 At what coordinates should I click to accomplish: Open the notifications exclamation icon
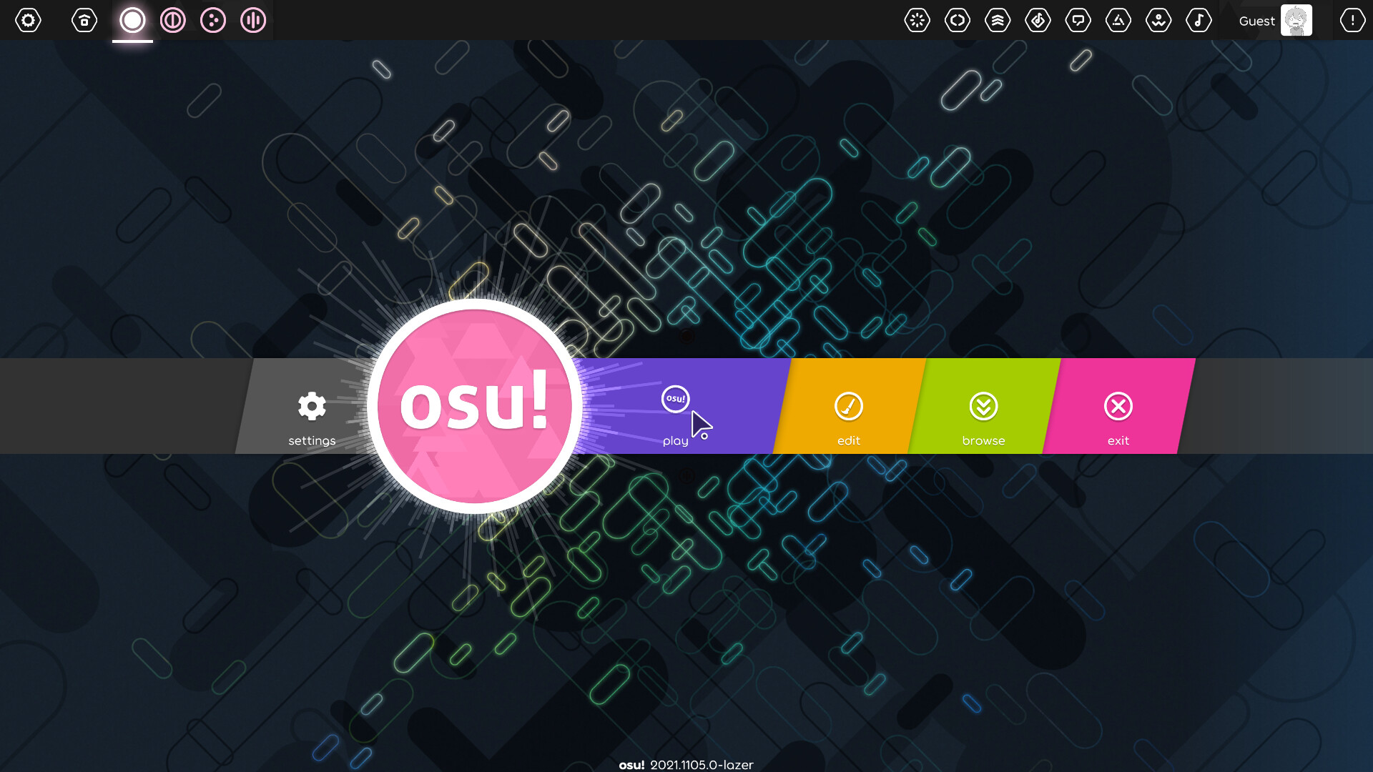click(1352, 20)
